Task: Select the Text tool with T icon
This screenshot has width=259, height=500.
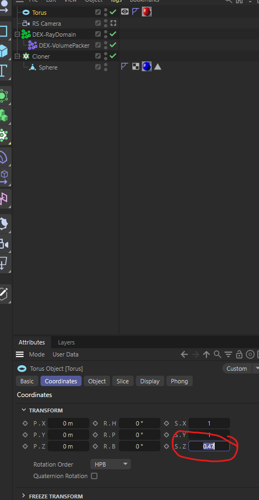Action: click(x=3, y=71)
